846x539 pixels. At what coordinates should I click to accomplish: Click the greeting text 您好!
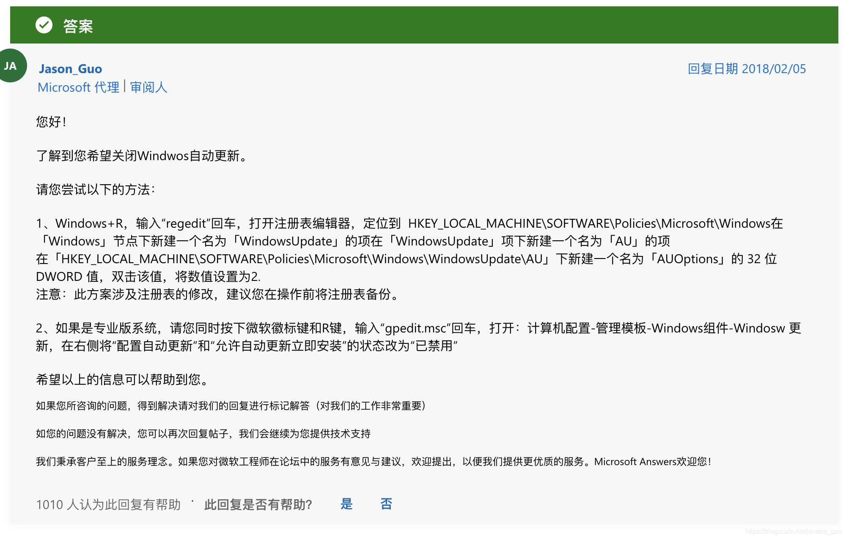51,122
